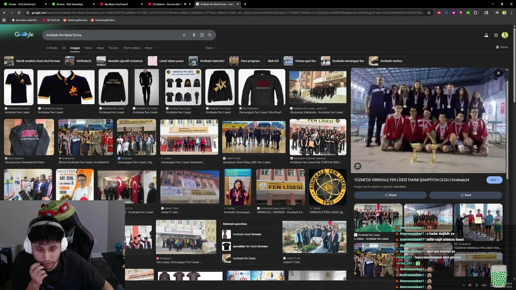Switch to All results tab
The height and width of the screenshot is (290, 516).
pyautogui.click(x=64, y=48)
